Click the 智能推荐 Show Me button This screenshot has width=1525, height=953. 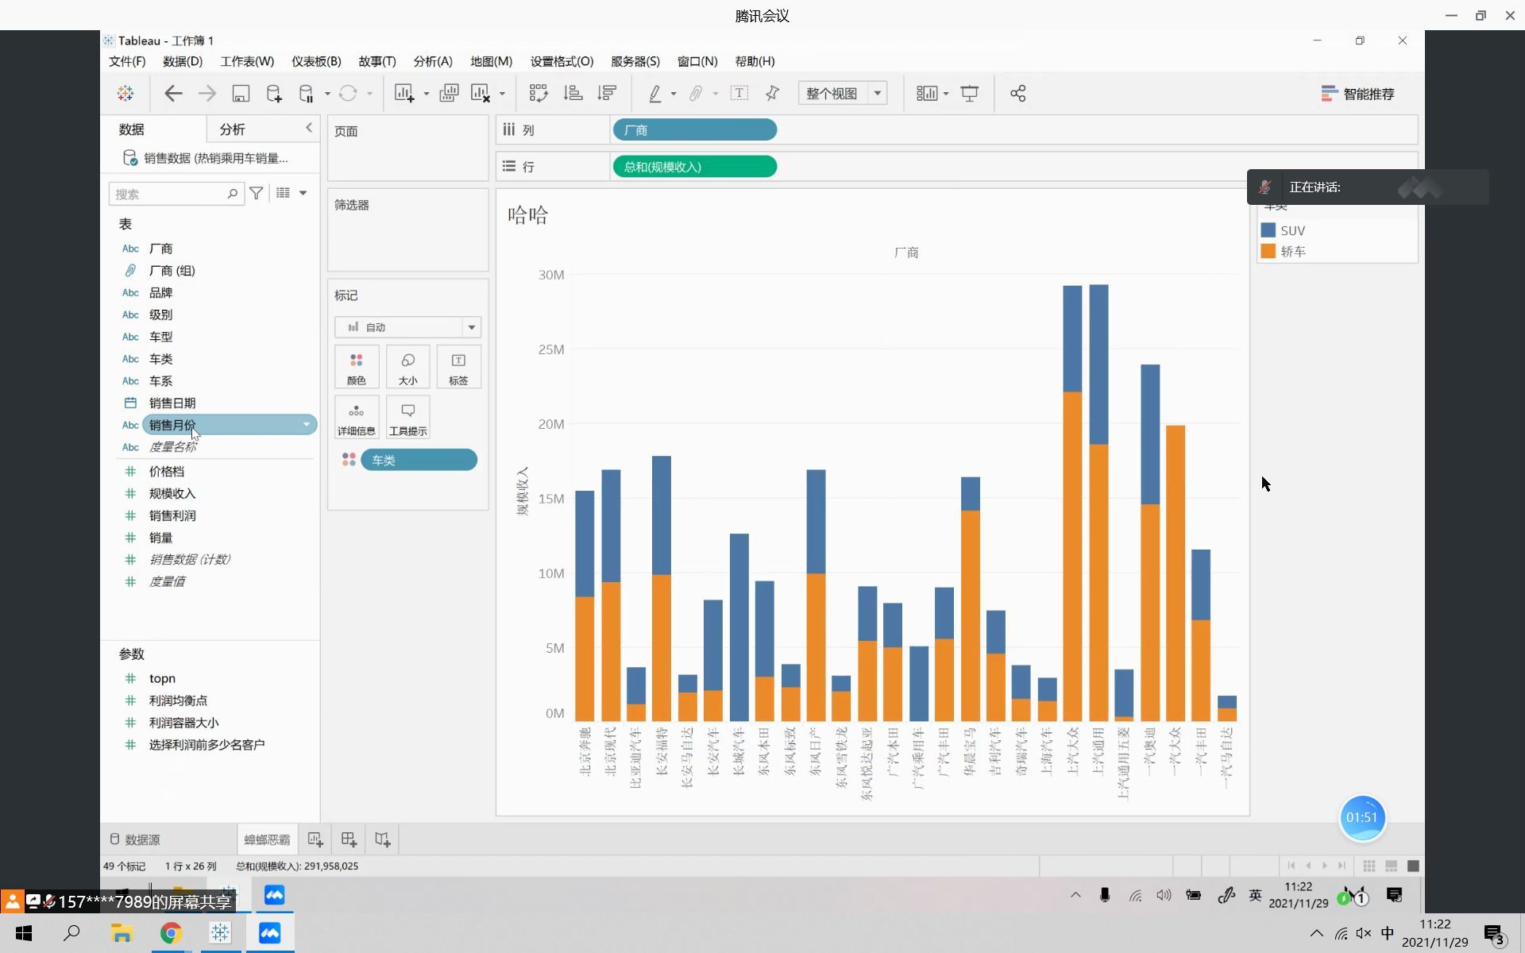[x=1357, y=94]
